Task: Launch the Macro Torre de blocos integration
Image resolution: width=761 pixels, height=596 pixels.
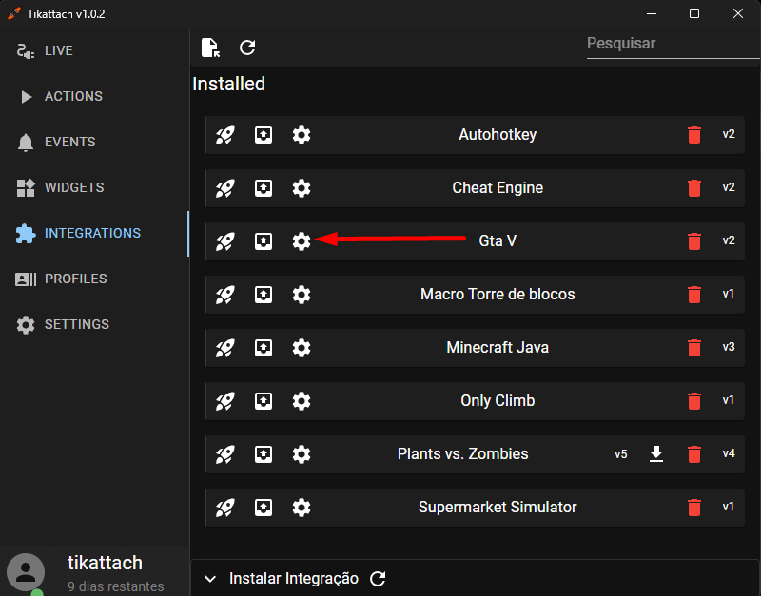Action: 225,295
